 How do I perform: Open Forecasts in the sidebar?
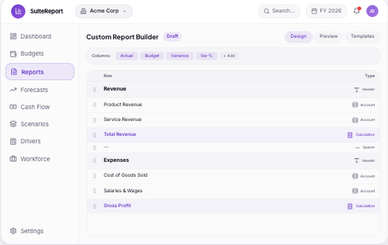coord(29,90)
